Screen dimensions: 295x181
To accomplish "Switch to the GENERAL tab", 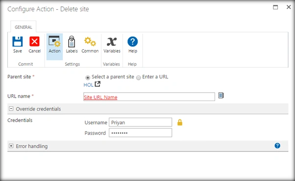I will coord(24,27).
